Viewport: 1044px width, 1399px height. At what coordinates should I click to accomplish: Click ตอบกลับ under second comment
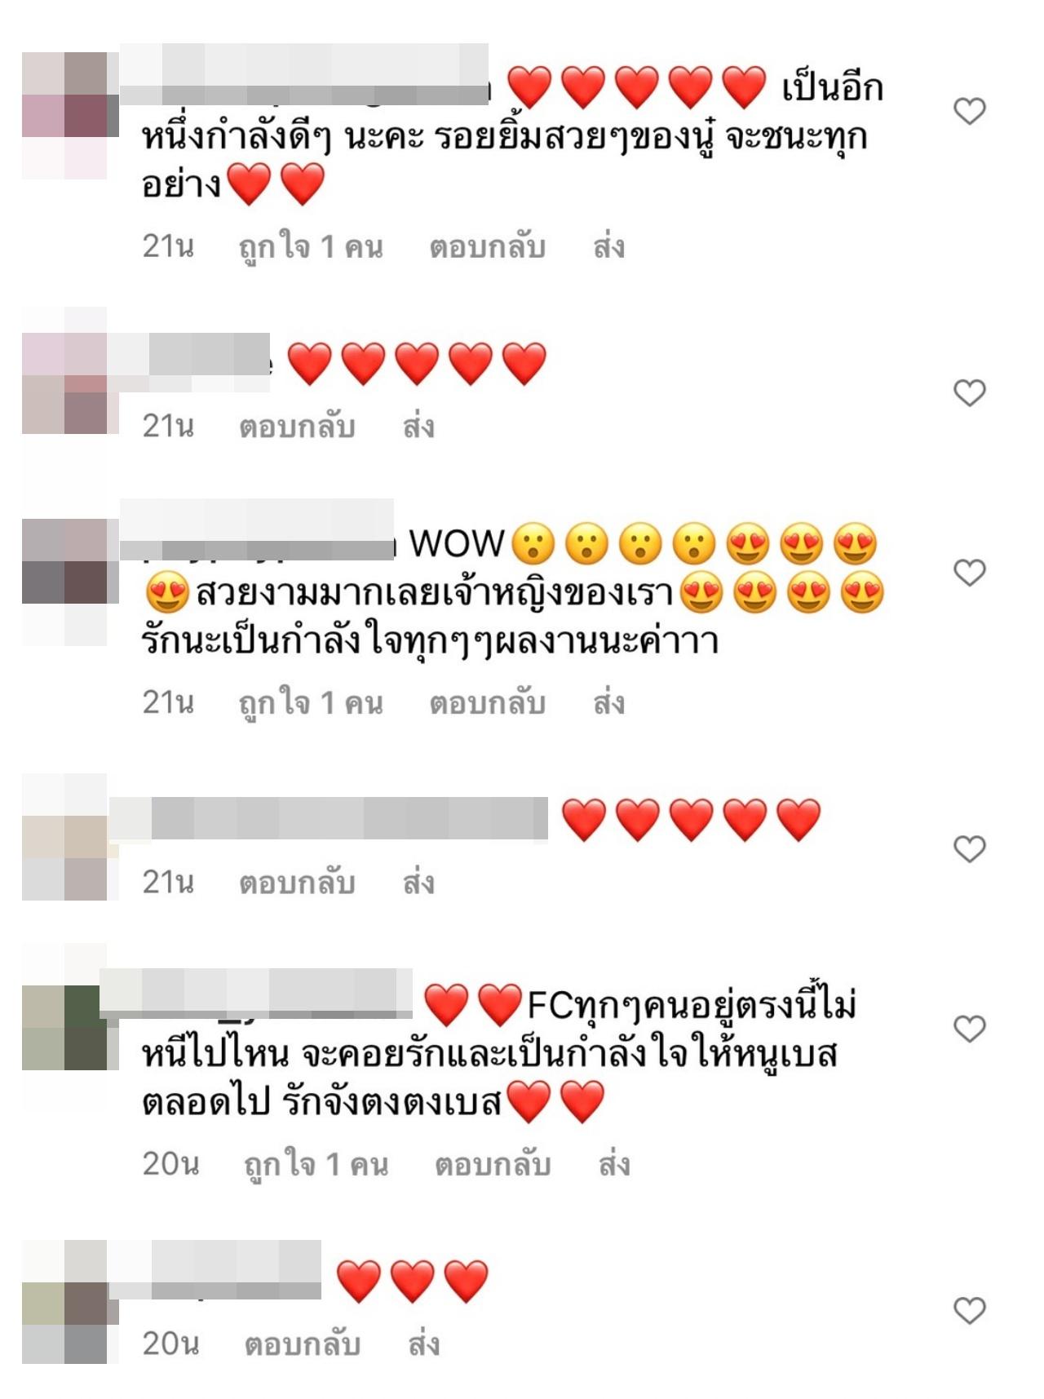coord(297,427)
